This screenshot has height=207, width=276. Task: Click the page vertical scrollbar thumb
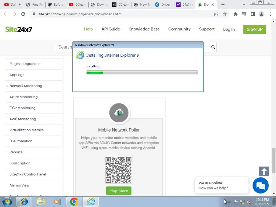click(274, 160)
